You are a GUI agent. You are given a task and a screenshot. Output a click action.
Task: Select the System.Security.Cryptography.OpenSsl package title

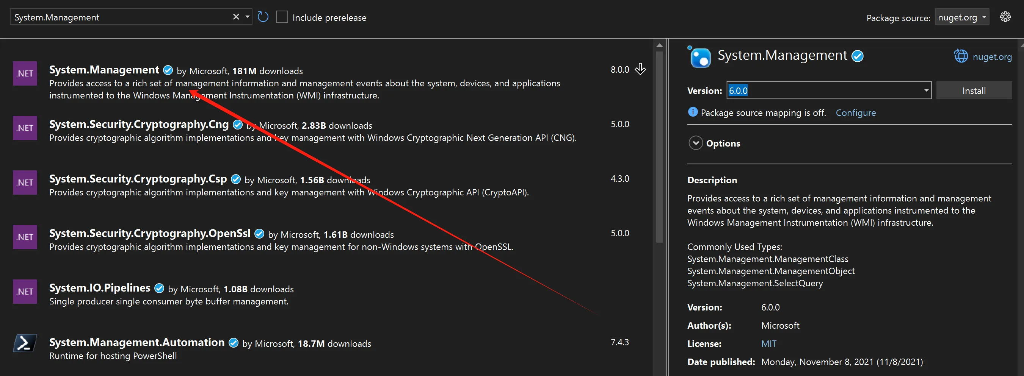(150, 233)
